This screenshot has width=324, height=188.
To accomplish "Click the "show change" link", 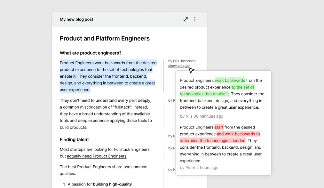I will click(x=179, y=66).
